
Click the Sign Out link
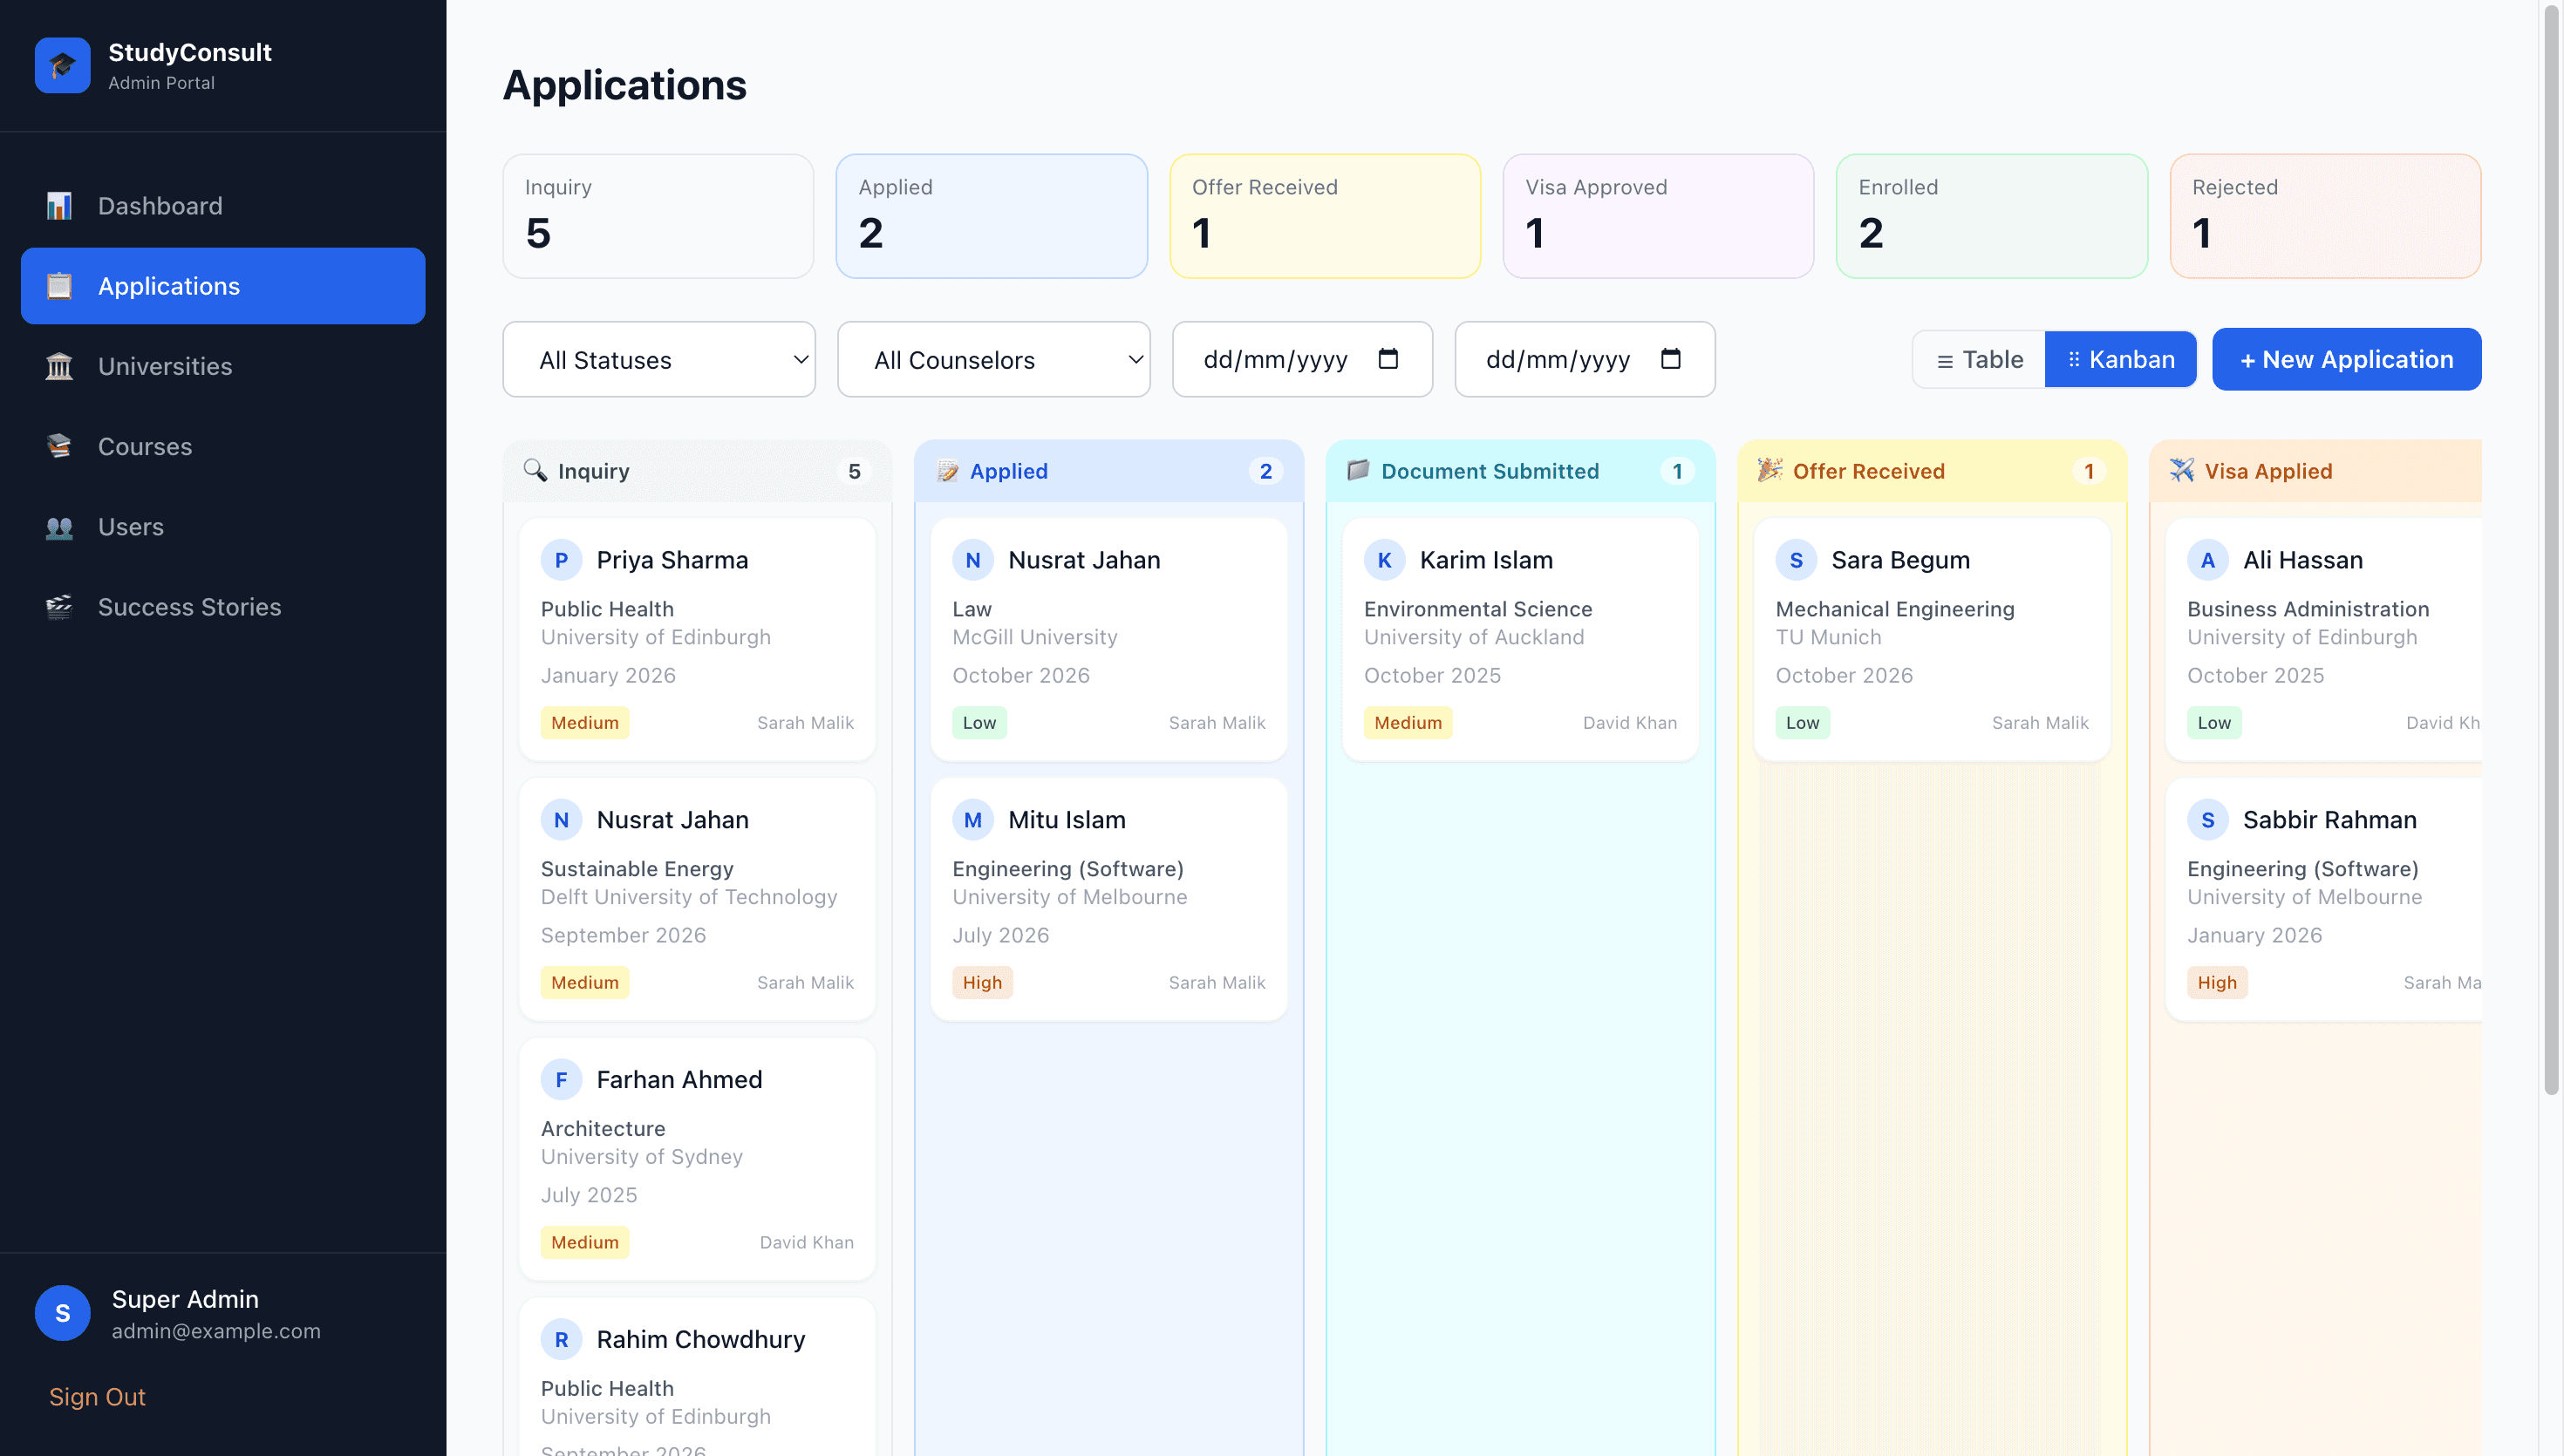point(97,1397)
